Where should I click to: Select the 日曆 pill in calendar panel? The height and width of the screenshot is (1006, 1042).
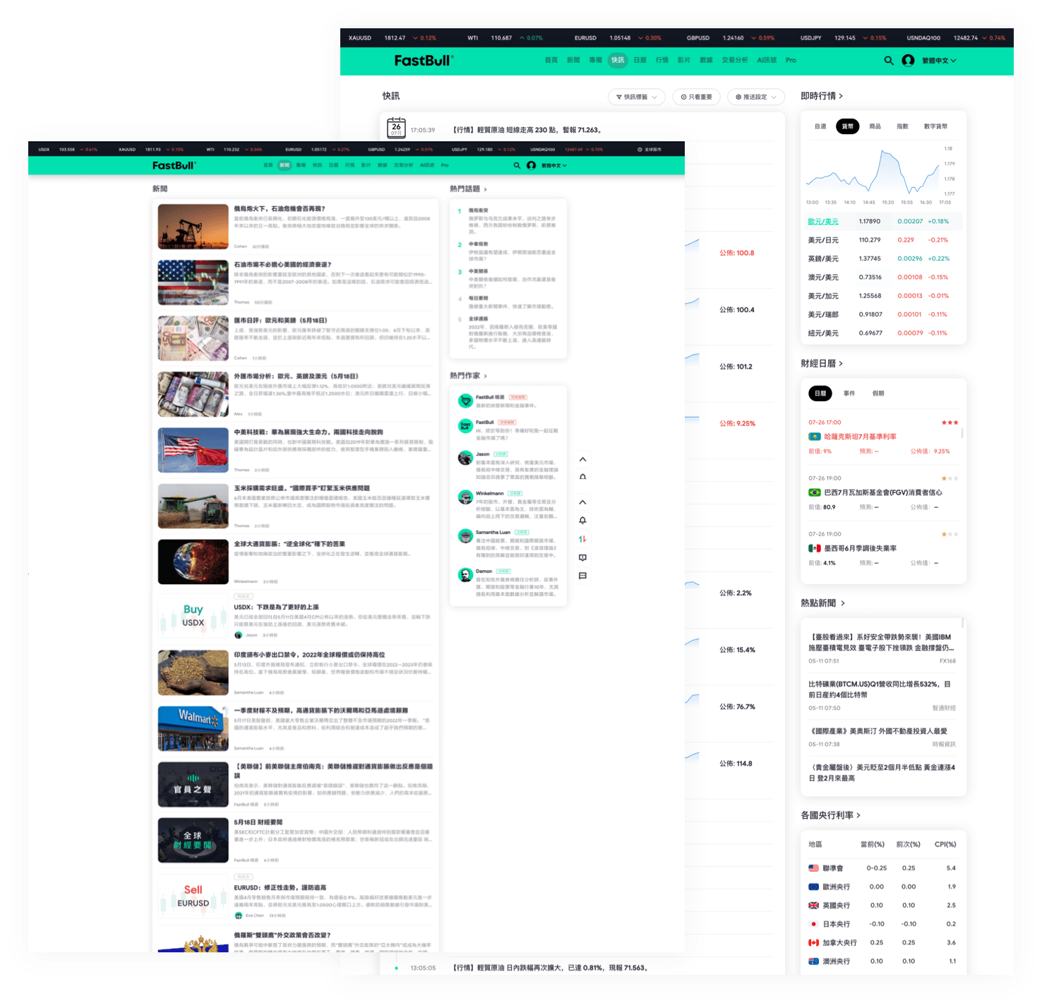(x=820, y=393)
